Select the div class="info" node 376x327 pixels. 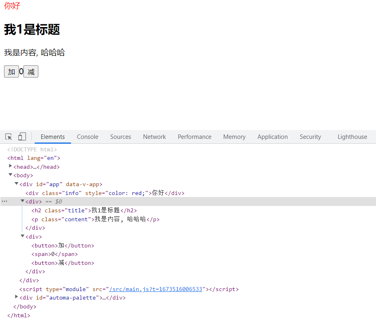(x=105, y=193)
